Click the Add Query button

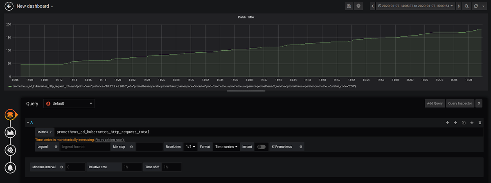pyautogui.click(x=435, y=104)
